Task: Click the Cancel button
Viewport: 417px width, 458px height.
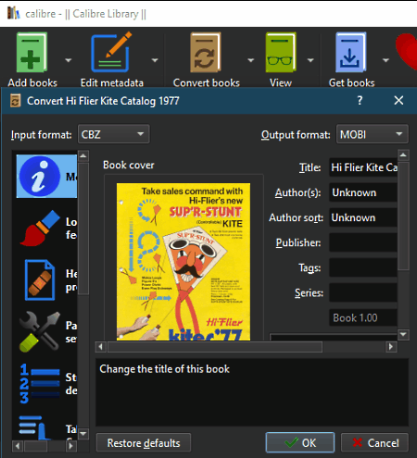Action: [x=374, y=443]
